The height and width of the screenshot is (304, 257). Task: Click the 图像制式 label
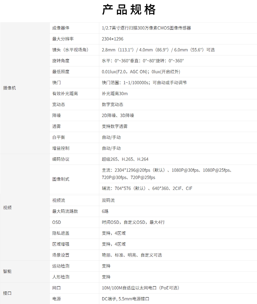[x=61, y=179]
